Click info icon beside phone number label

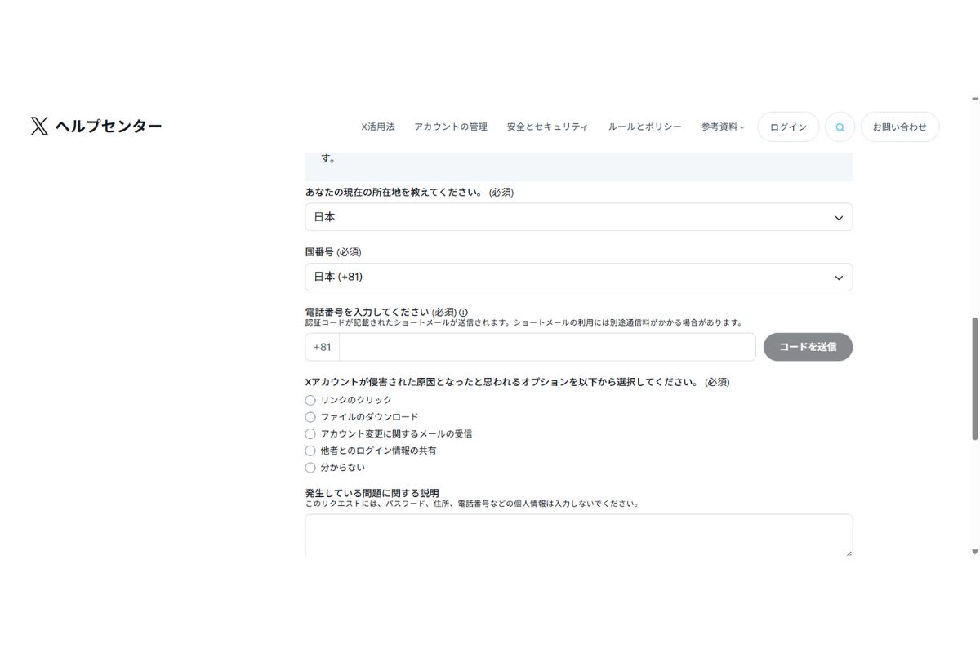[x=464, y=312]
